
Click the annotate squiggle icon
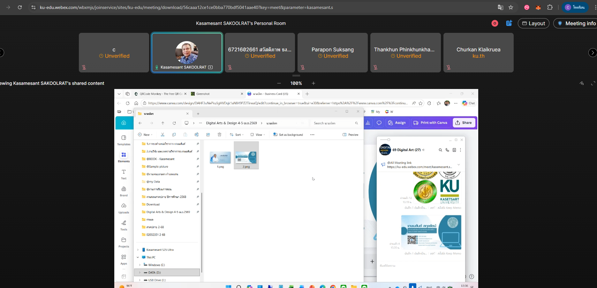582,83
